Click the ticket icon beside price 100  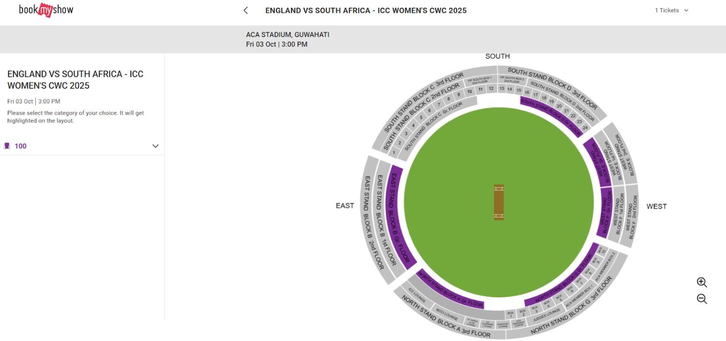tap(6, 146)
